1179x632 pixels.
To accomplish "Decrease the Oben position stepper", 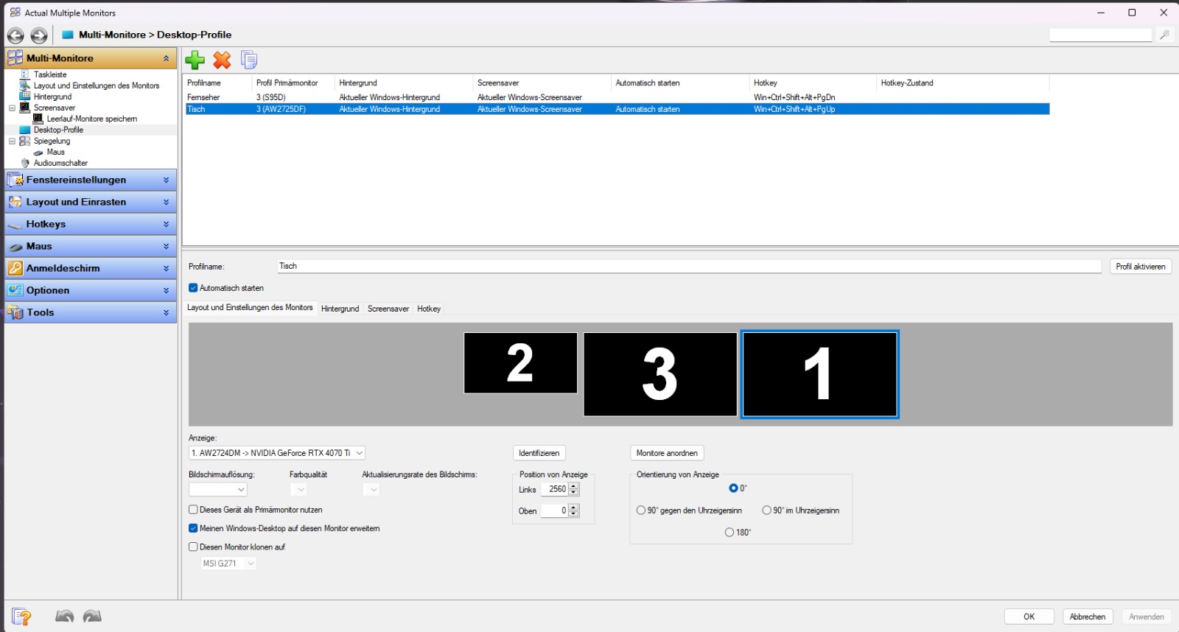I will click(x=574, y=514).
